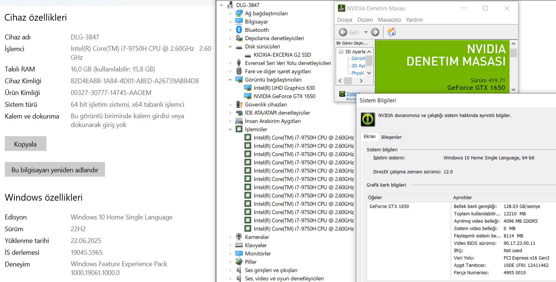Switch to the Ekran tab
556x282 pixels.
click(370, 137)
